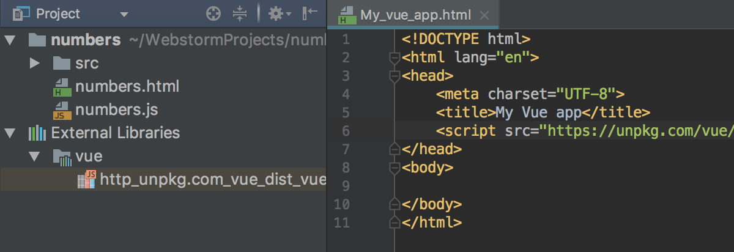Image resolution: width=734 pixels, height=252 pixels.
Task: Click the vue library folder icon
Action: pyautogui.click(x=62, y=157)
